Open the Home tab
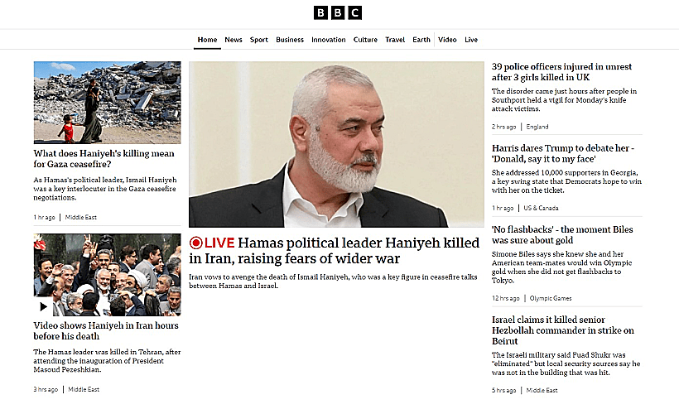This screenshot has width=679, height=409. [x=207, y=40]
